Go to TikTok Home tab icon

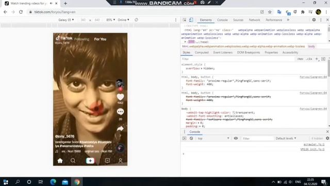tap(60, 161)
